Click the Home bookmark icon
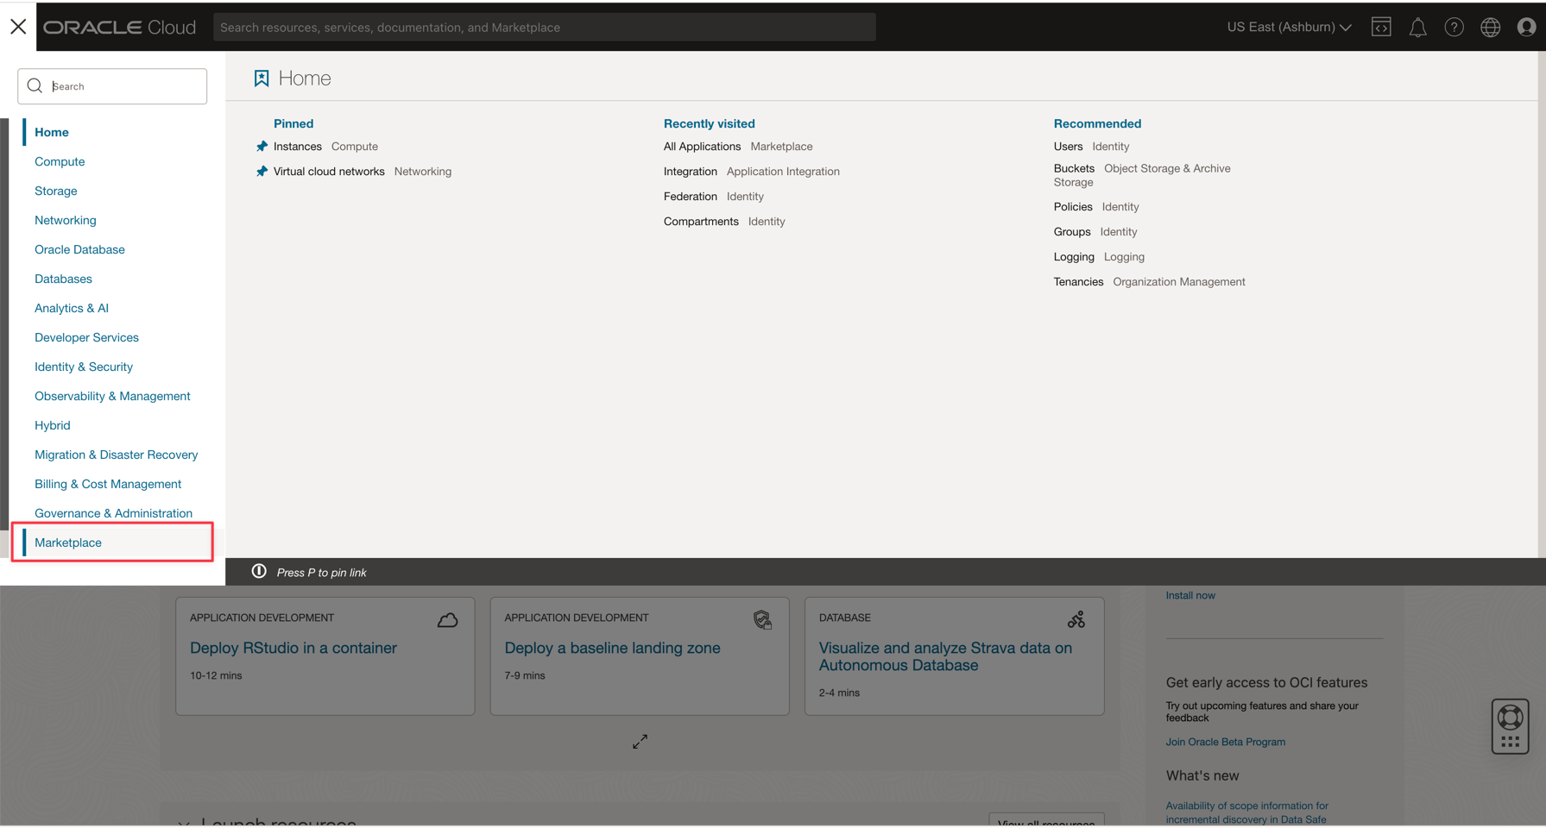The image size is (1546, 828). point(262,78)
